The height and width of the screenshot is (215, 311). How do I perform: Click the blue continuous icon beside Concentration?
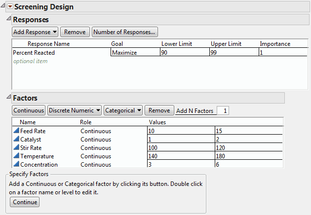(x=16, y=165)
